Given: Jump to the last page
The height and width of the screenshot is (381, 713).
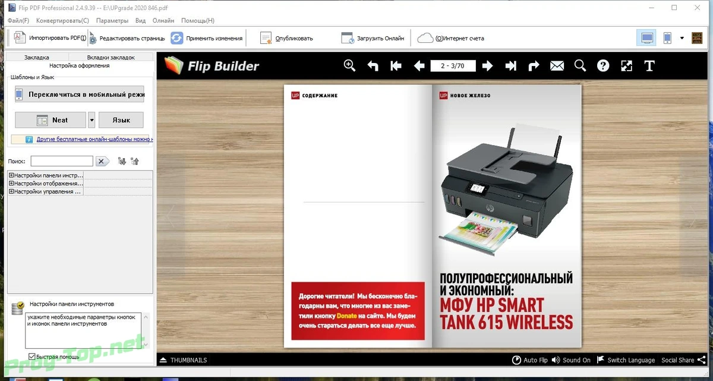Looking at the screenshot, I should click(x=511, y=66).
